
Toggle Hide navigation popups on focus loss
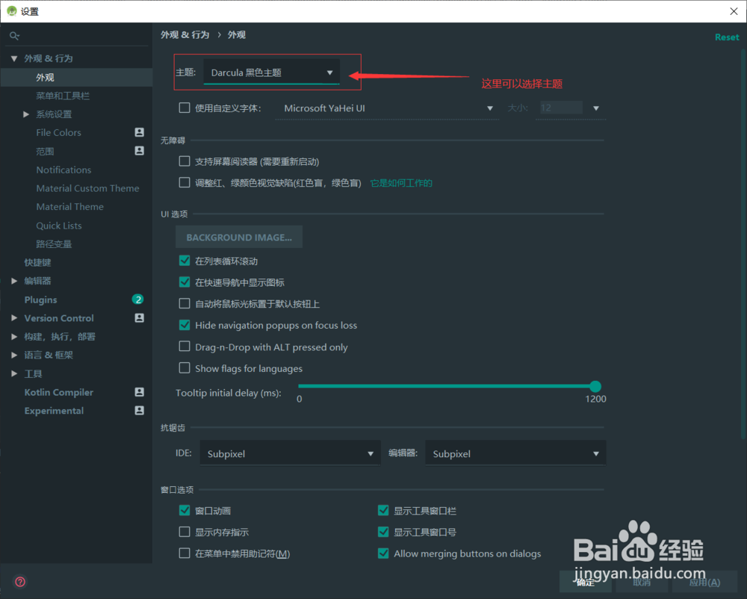coord(185,325)
